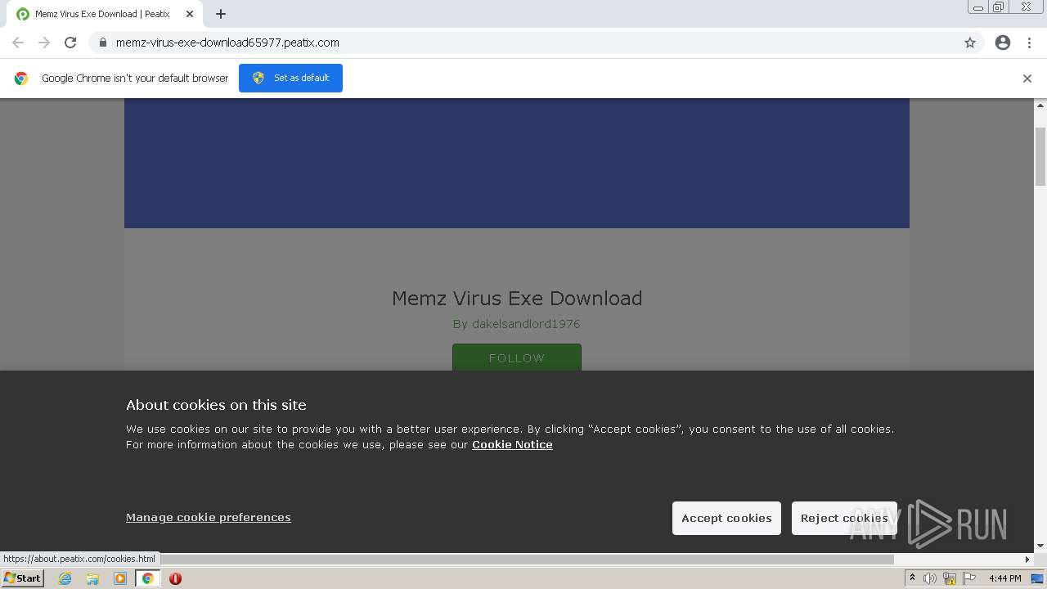Image resolution: width=1047 pixels, height=589 pixels.
Task: Open the file explorer taskbar icon
Action: tap(92, 578)
